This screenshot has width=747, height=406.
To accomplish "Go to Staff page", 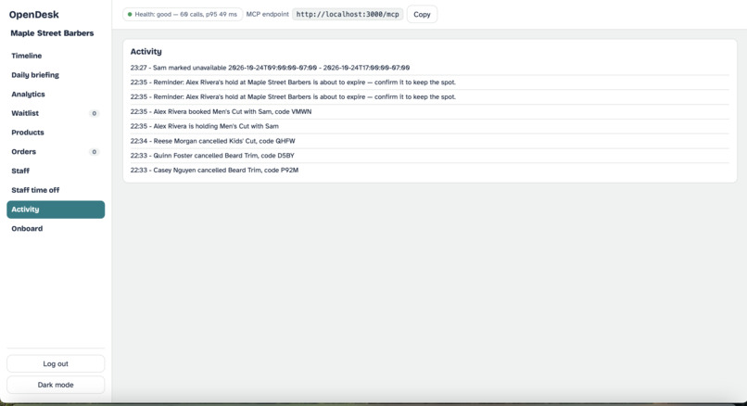I will pos(56,171).
